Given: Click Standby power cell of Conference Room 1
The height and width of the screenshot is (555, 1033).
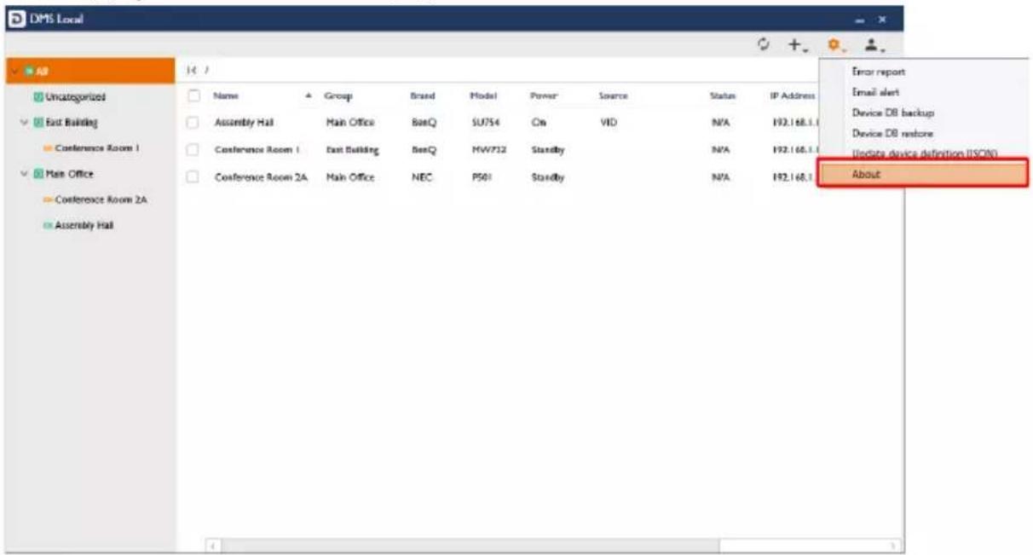Looking at the screenshot, I should [x=547, y=149].
